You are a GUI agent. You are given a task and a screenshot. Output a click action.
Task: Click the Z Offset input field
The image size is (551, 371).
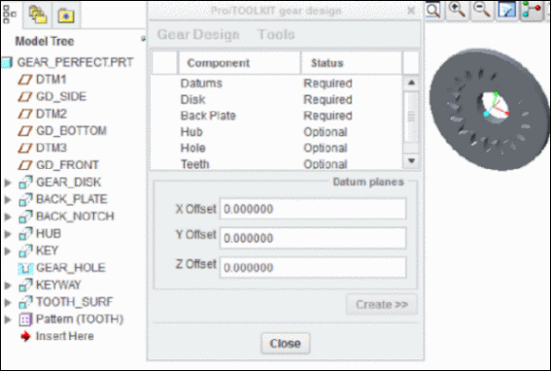tap(313, 268)
